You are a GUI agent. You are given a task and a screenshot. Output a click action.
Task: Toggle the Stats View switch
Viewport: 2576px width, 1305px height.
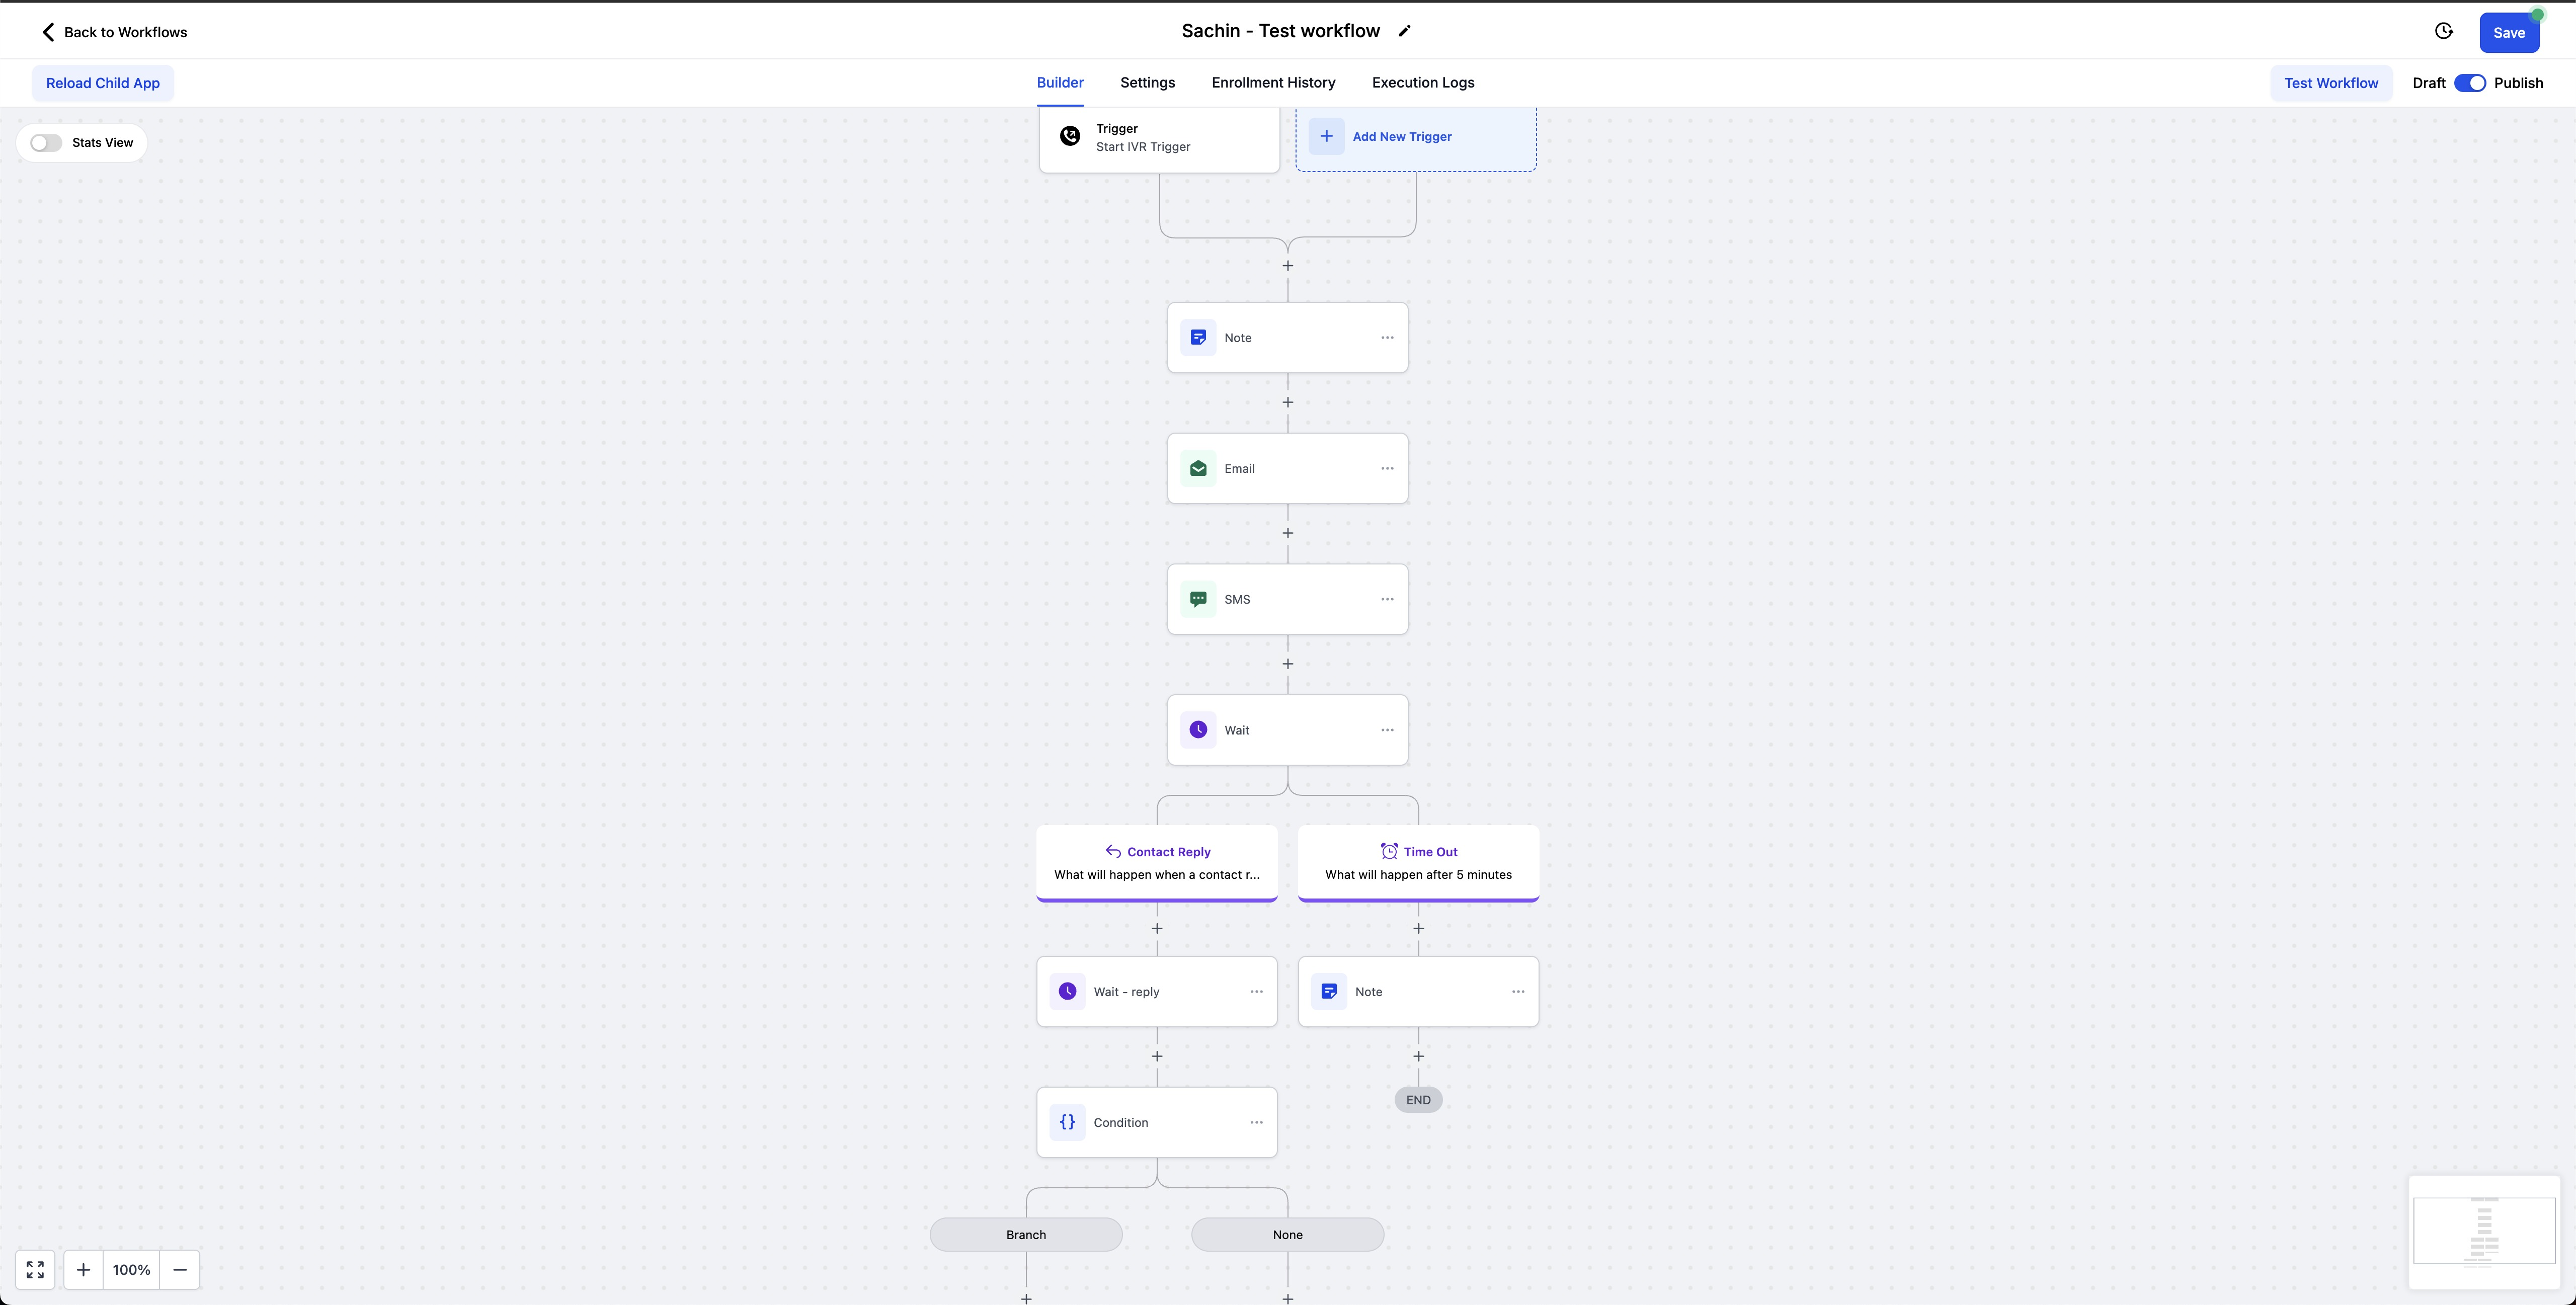pyautogui.click(x=46, y=143)
